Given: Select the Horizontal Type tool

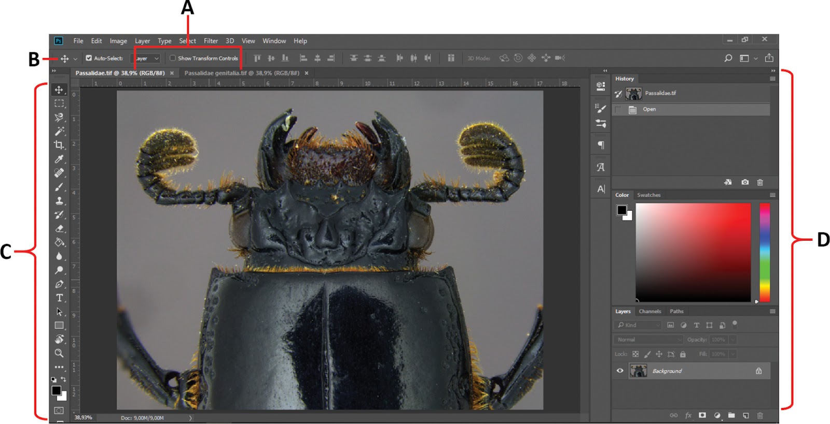Looking at the screenshot, I should point(59,298).
